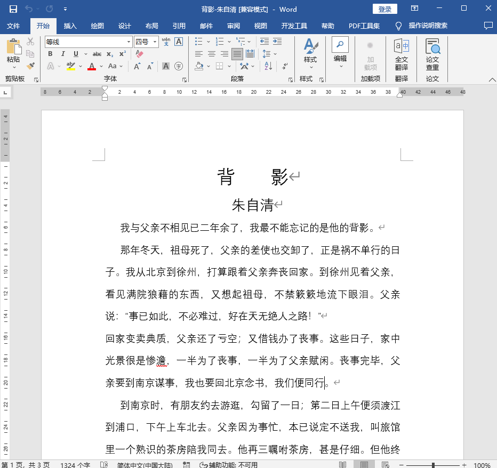Click the show/hide paragraph marks icon
This screenshot has width=497, height=468.
[285, 66]
